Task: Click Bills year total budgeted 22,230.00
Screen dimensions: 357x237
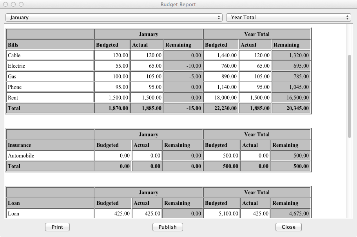Action: pyautogui.click(x=221, y=109)
